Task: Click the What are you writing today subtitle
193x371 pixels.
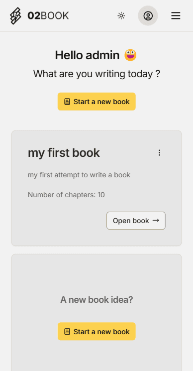Action: (x=96, y=74)
